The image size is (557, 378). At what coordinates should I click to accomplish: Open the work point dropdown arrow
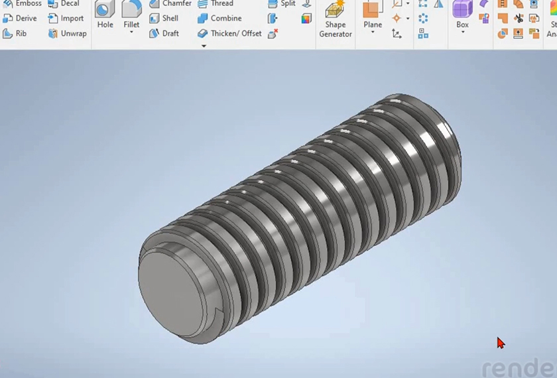(407, 19)
